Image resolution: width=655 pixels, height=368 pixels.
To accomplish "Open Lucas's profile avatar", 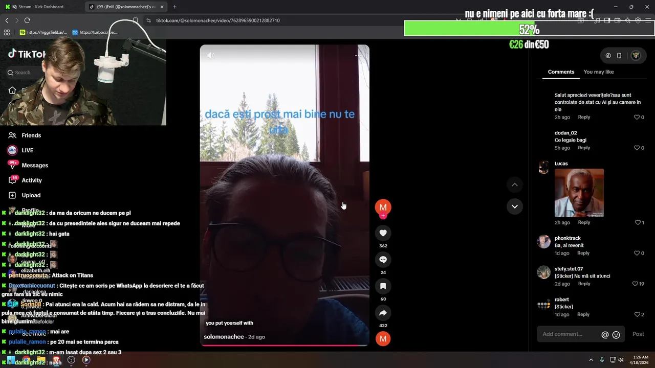I will 544,168.
